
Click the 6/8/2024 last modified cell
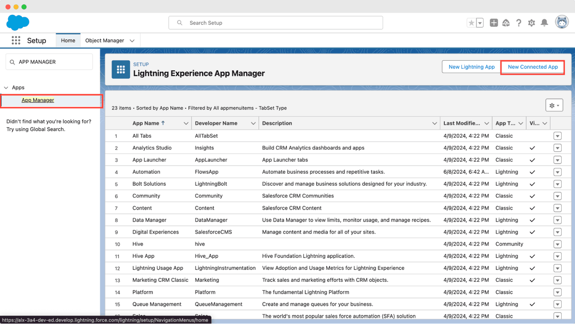tap(466, 172)
